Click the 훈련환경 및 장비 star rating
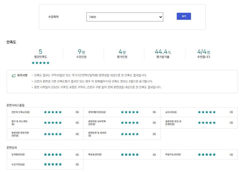241x172 pixels. pyautogui.click(x=130, y=134)
